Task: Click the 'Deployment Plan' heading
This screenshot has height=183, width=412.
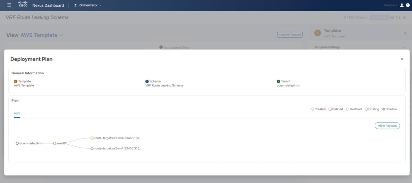Action: tap(31, 59)
